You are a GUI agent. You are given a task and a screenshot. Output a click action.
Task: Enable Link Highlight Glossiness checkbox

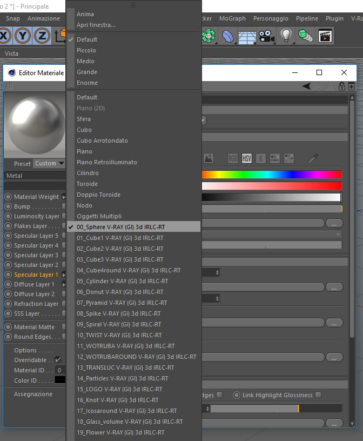click(319, 395)
